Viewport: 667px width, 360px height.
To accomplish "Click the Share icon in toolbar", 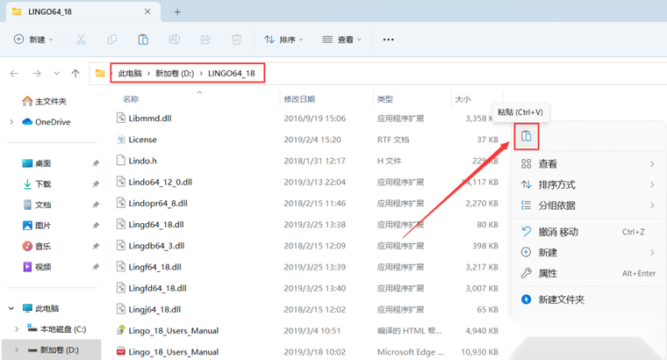I will 205,40.
